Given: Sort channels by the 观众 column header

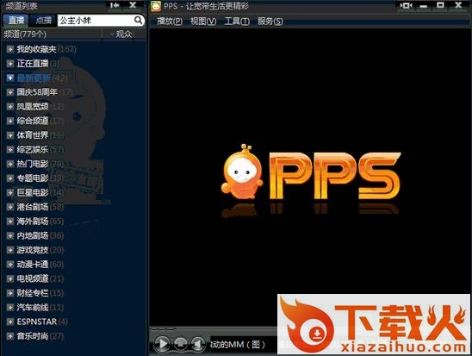Looking at the screenshot, I should pyautogui.click(x=124, y=34).
